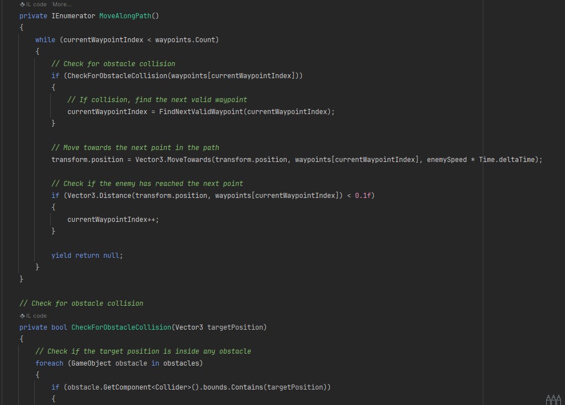Viewport: 565px width, 405px height.
Task: Click IL code text above CheckForObstacleCollision method
Action: (37, 315)
